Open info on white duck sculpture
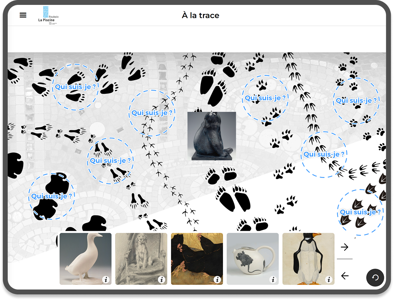This screenshot has height=300, width=394. 106,279
